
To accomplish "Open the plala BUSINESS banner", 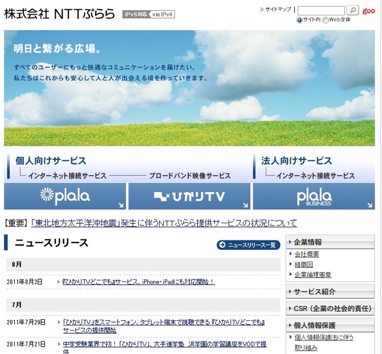I will coord(314,196).
